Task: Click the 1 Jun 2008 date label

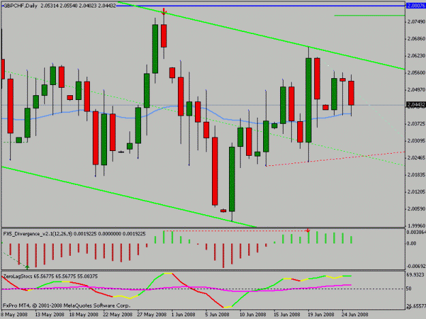Action: pyautogui.click(x=183, y=314)
